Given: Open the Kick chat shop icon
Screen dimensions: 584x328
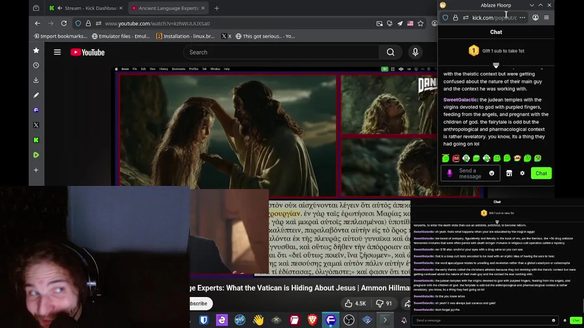Looking at the screenshot, I should coord(509,173).
